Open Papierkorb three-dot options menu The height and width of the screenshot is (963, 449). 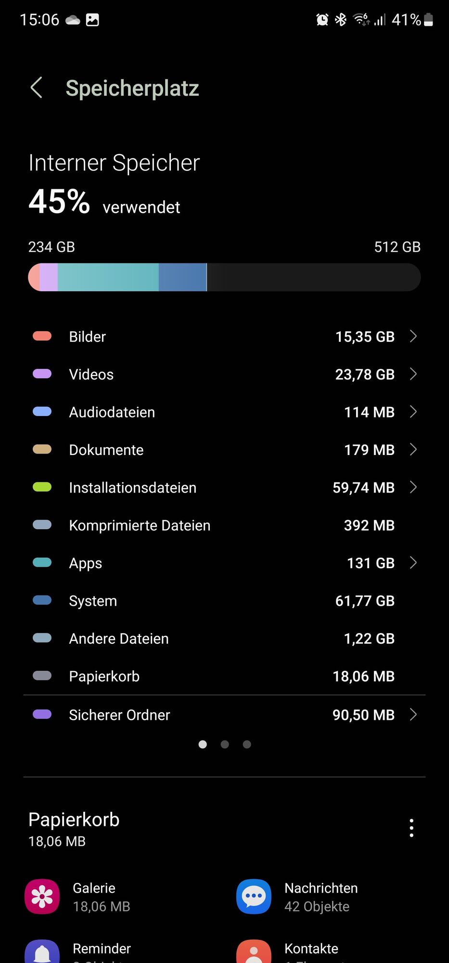pyautogui.click(x=411, y=828)
